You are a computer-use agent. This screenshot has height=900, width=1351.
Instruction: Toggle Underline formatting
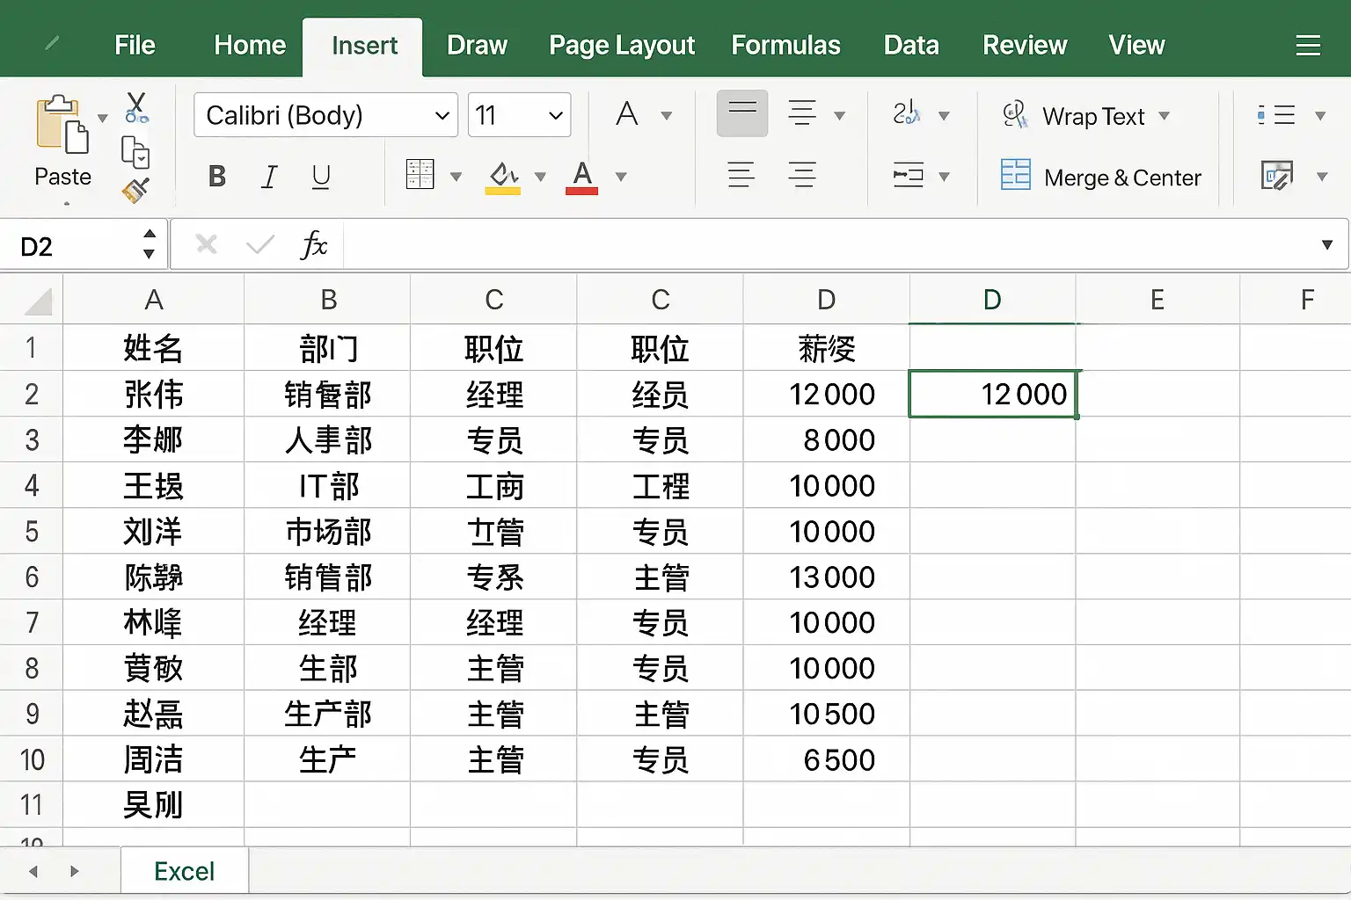321,177
